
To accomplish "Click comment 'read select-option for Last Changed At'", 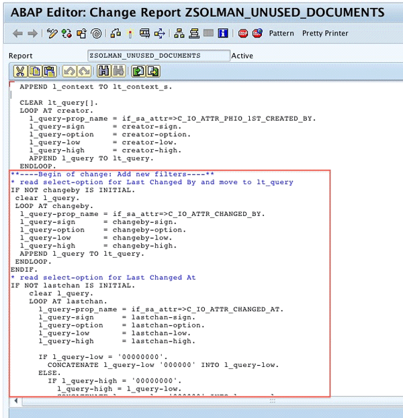I will (x=103, y=278).
